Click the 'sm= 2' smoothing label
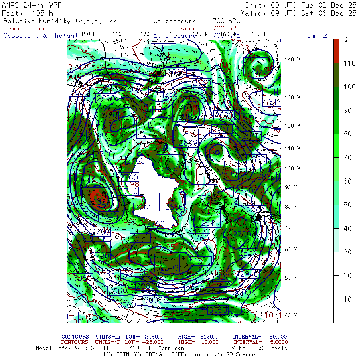 pos(317,36)
